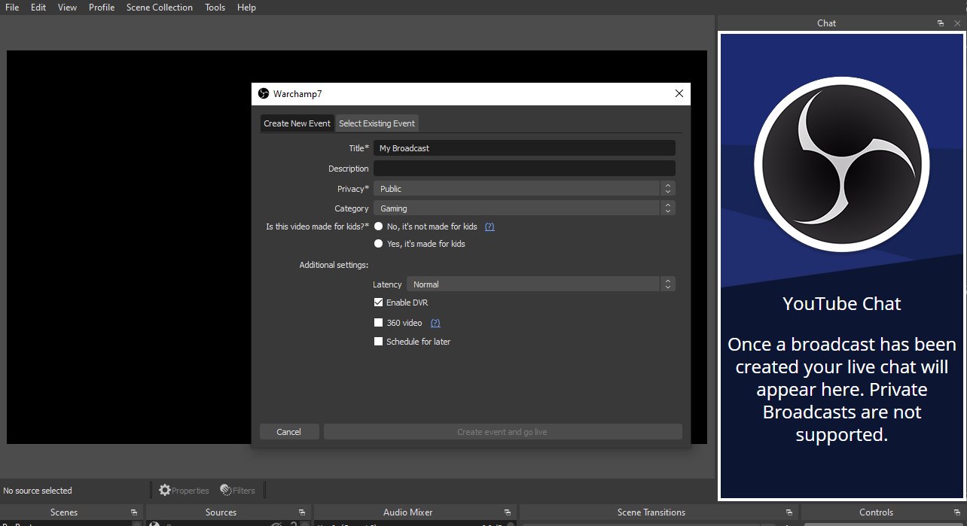Click the Filters icon
967x526 pixels.
pos(225,490)
